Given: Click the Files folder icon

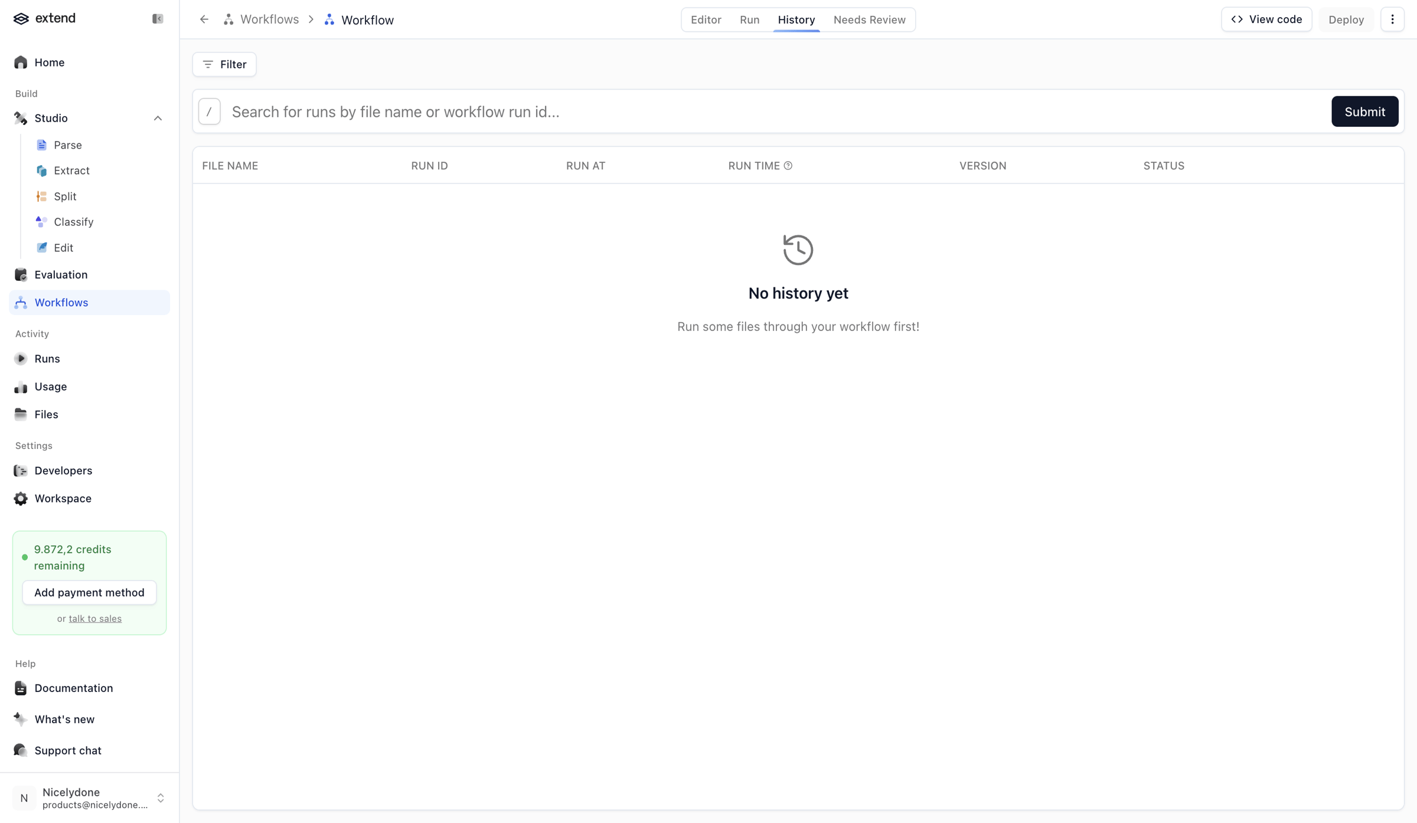Looking at the screenshot, I should pos(21,414).
